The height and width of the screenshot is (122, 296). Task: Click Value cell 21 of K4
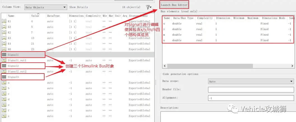point(33,43)
